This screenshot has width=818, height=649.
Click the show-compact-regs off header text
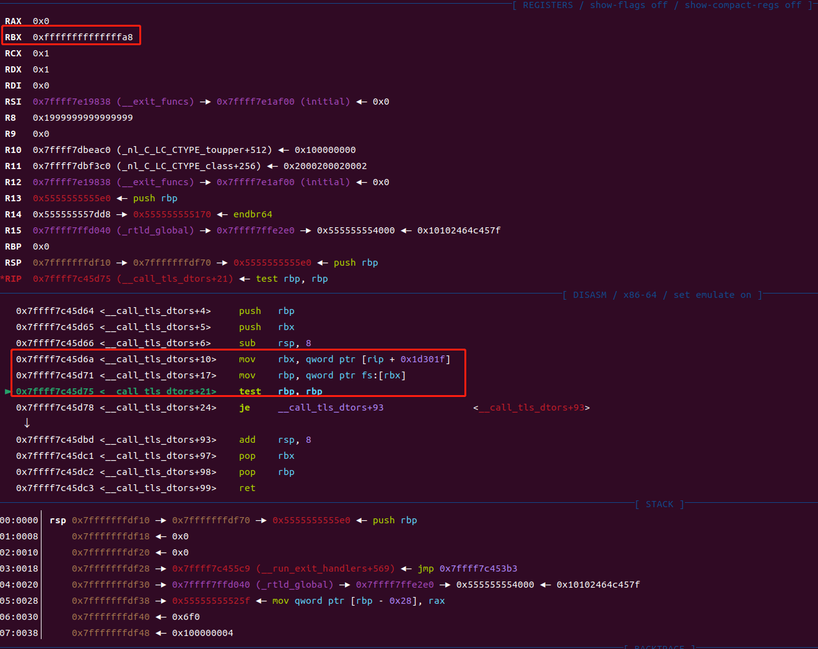point(743,5)
